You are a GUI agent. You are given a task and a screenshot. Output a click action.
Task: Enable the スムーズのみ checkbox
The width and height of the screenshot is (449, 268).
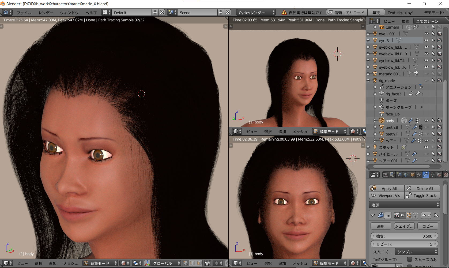[x=409, y=259]
